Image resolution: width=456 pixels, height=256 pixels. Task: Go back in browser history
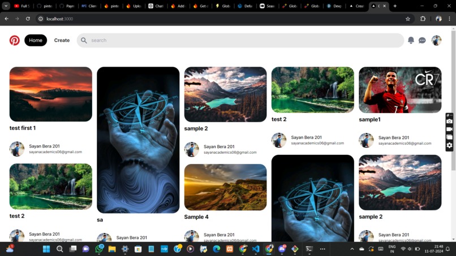point(7,19)
